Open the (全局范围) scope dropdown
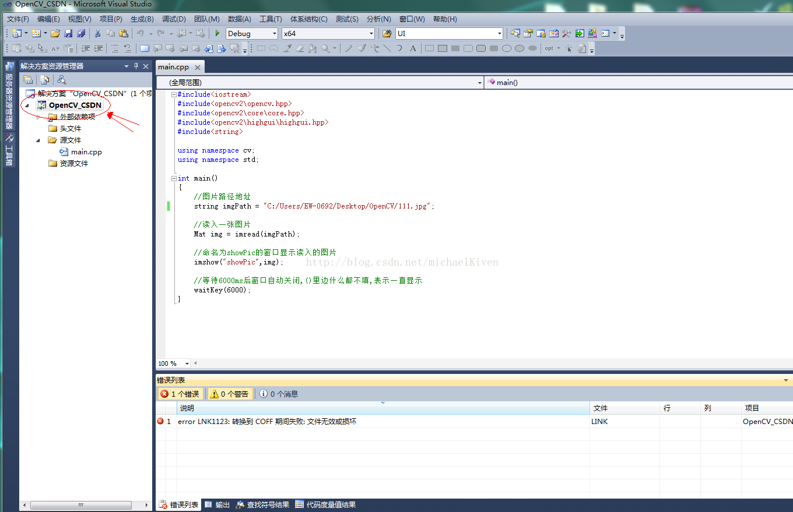The height and width of the screenshot is (512, 793). point(479,83)
